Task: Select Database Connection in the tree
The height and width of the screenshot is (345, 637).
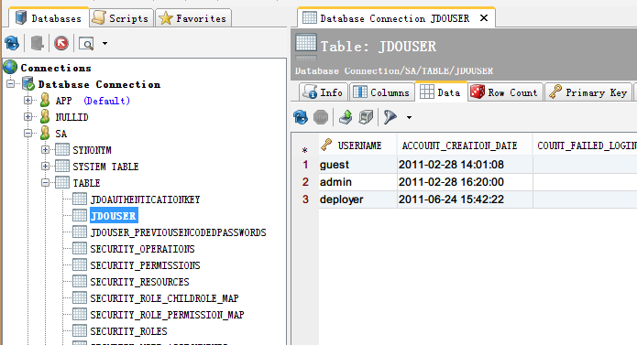Action: click(99, 84)
